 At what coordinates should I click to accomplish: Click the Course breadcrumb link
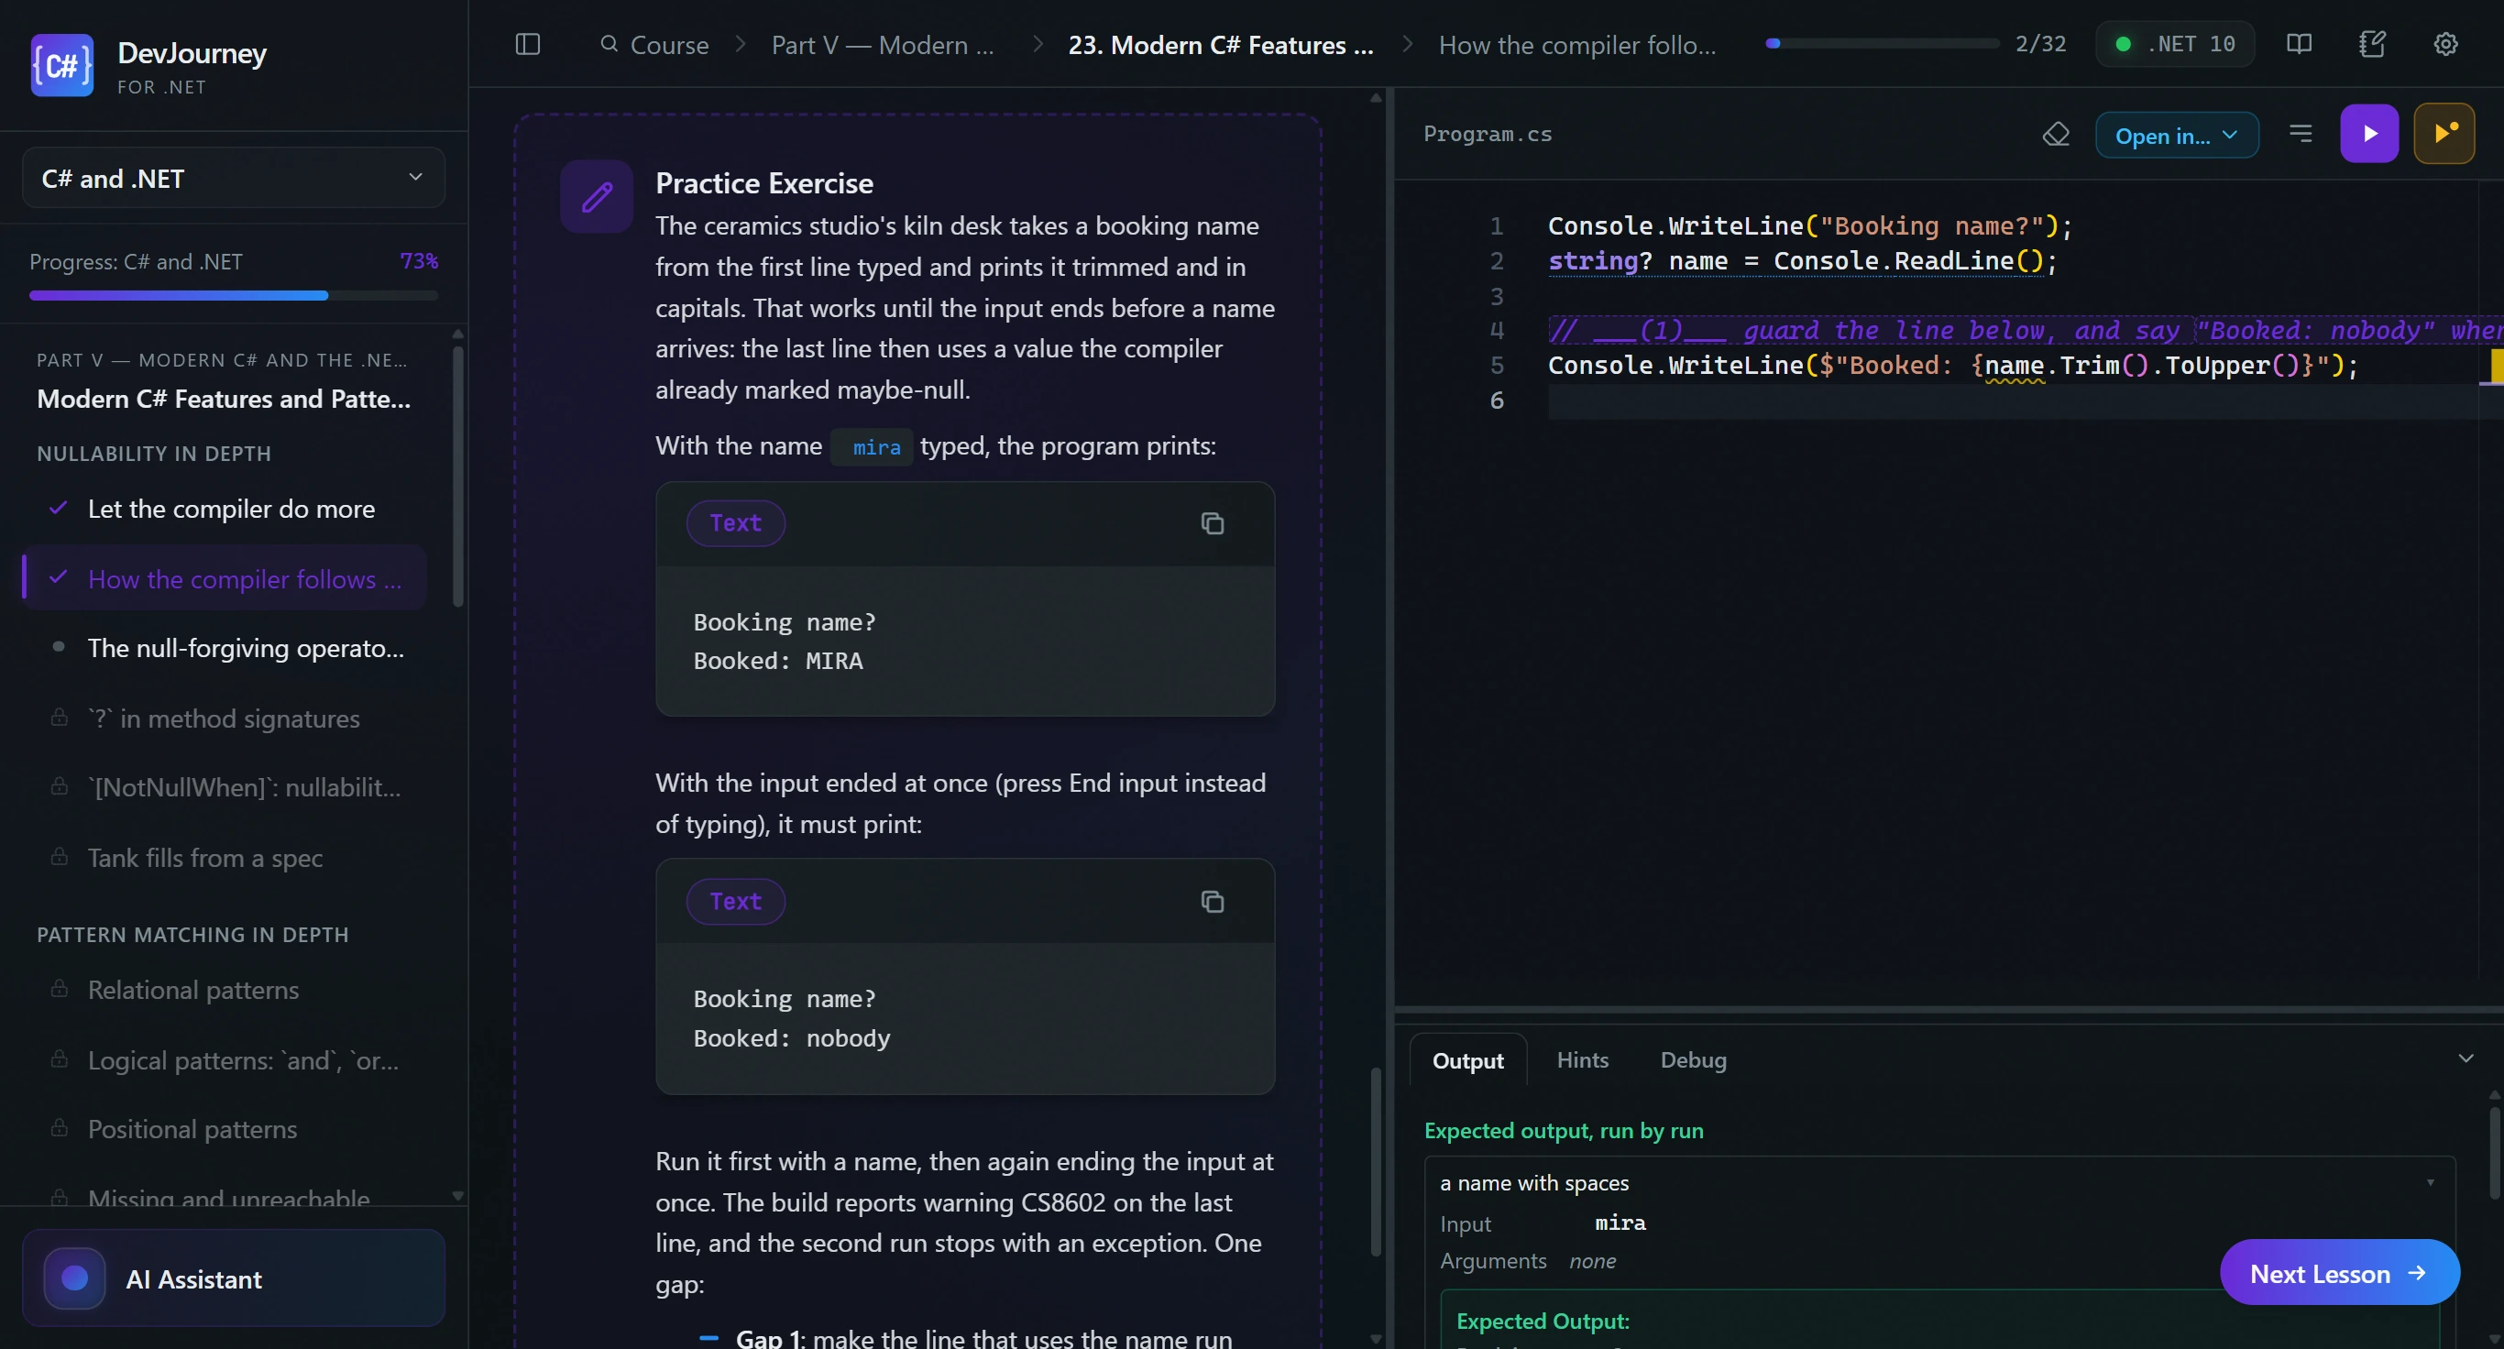[x=669, y=45]
